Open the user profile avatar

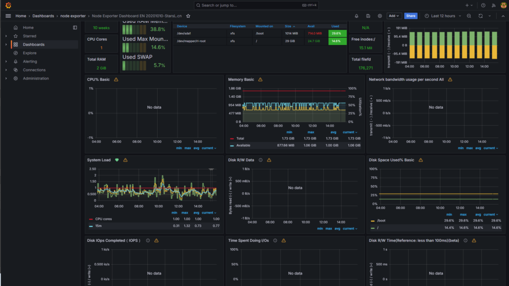coord(504,5)
